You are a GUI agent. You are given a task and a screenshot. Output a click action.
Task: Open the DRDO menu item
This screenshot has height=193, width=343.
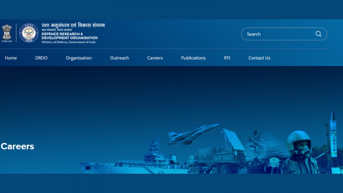41,58
